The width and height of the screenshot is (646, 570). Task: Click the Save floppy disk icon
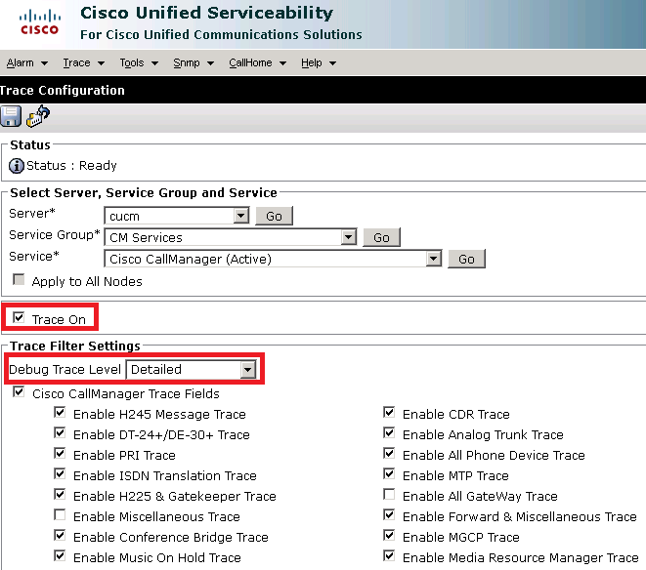coord(11,116)
